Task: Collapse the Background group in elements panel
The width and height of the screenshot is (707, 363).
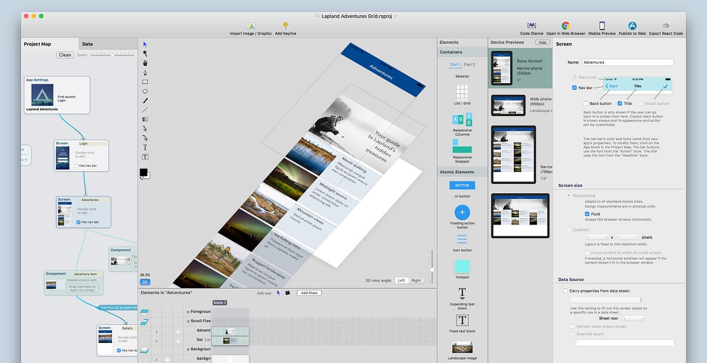Action: click(188, 349)
